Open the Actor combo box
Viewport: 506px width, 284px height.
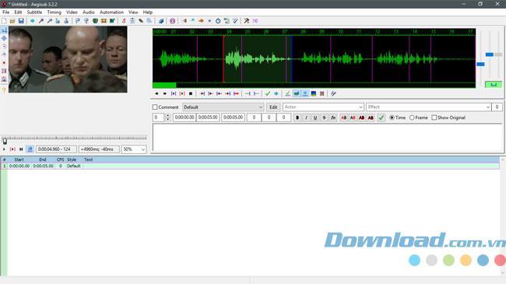point(323,107)
